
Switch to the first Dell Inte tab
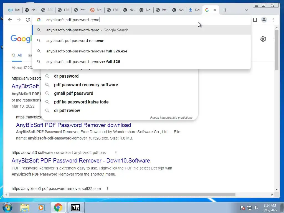pos(14,10)
